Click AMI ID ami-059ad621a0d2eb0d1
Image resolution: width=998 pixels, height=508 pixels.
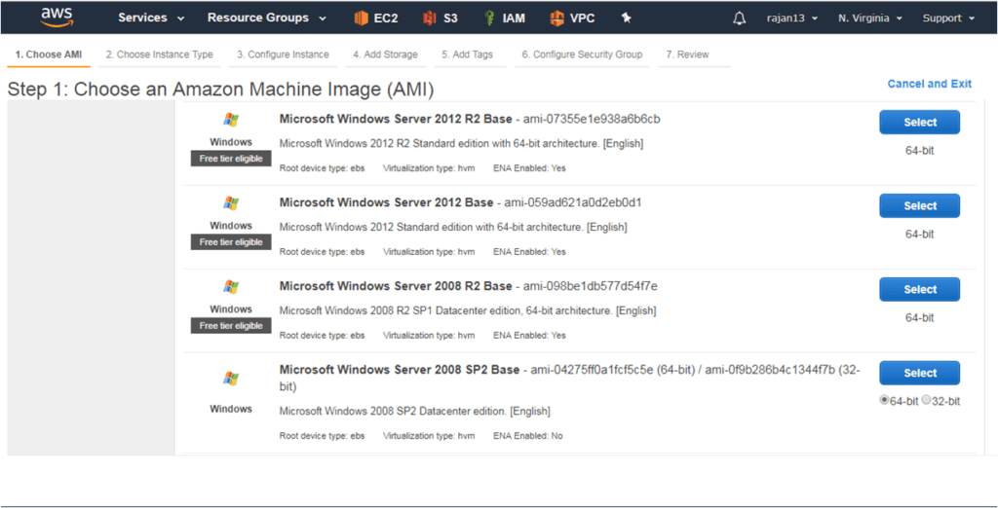pyautogui.click(x=573, y=202)
